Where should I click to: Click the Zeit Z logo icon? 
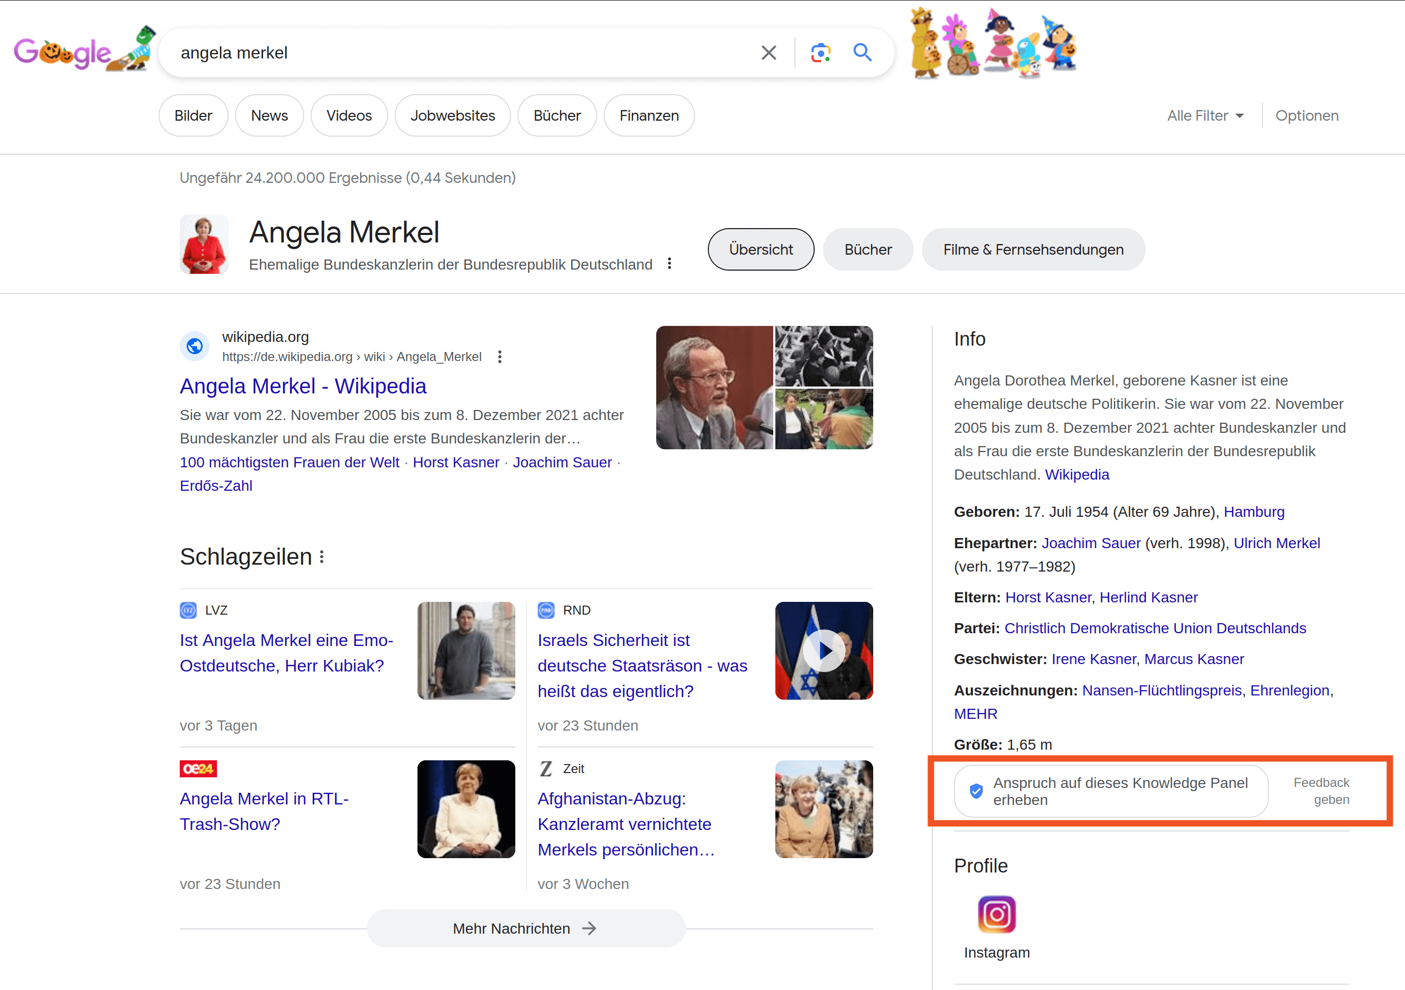point(546,768)
